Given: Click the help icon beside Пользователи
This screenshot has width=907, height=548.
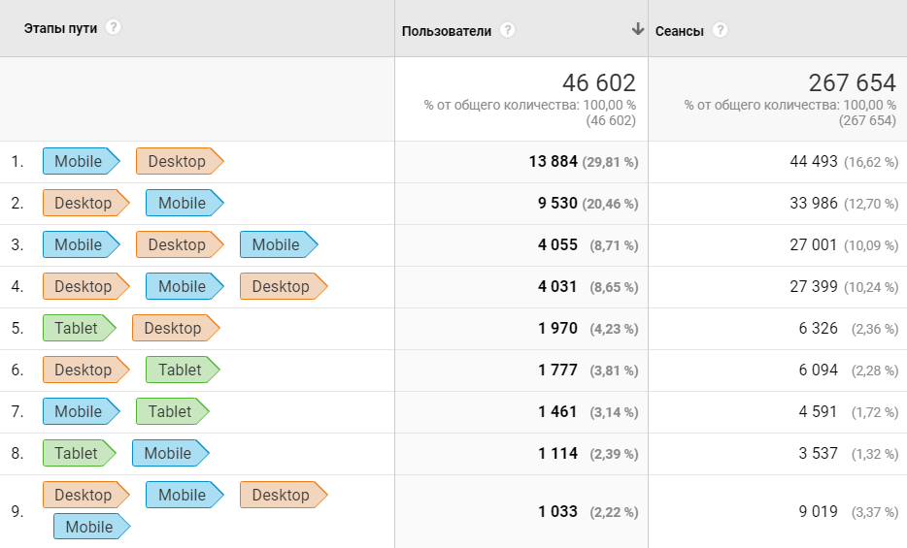Looking at the screenshot, I should click(508, 30).
